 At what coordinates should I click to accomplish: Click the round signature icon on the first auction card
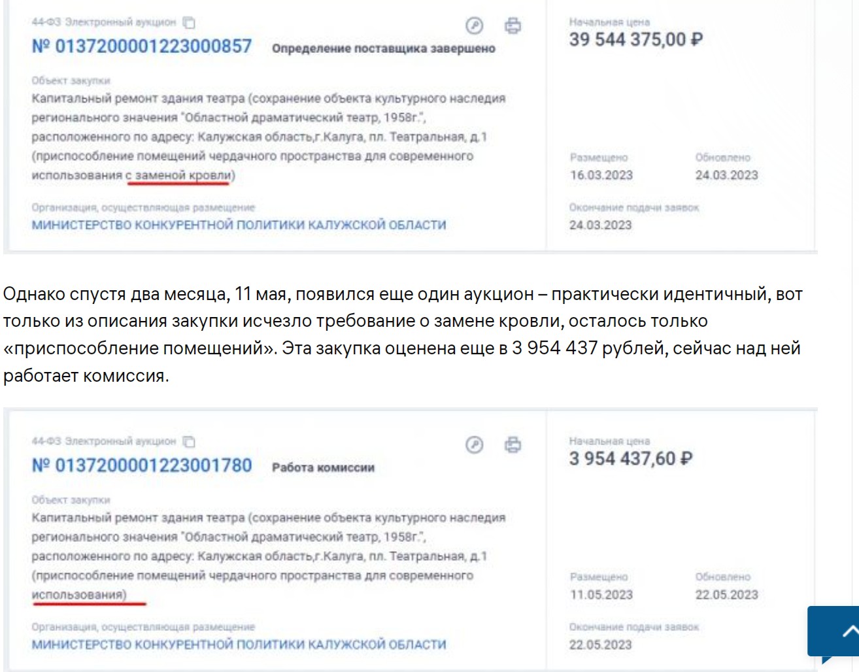tap(474, 25)
